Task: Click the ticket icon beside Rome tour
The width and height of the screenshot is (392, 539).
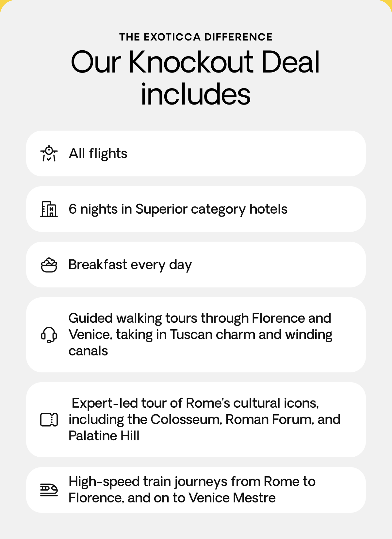Action: [x=49, y=420]
